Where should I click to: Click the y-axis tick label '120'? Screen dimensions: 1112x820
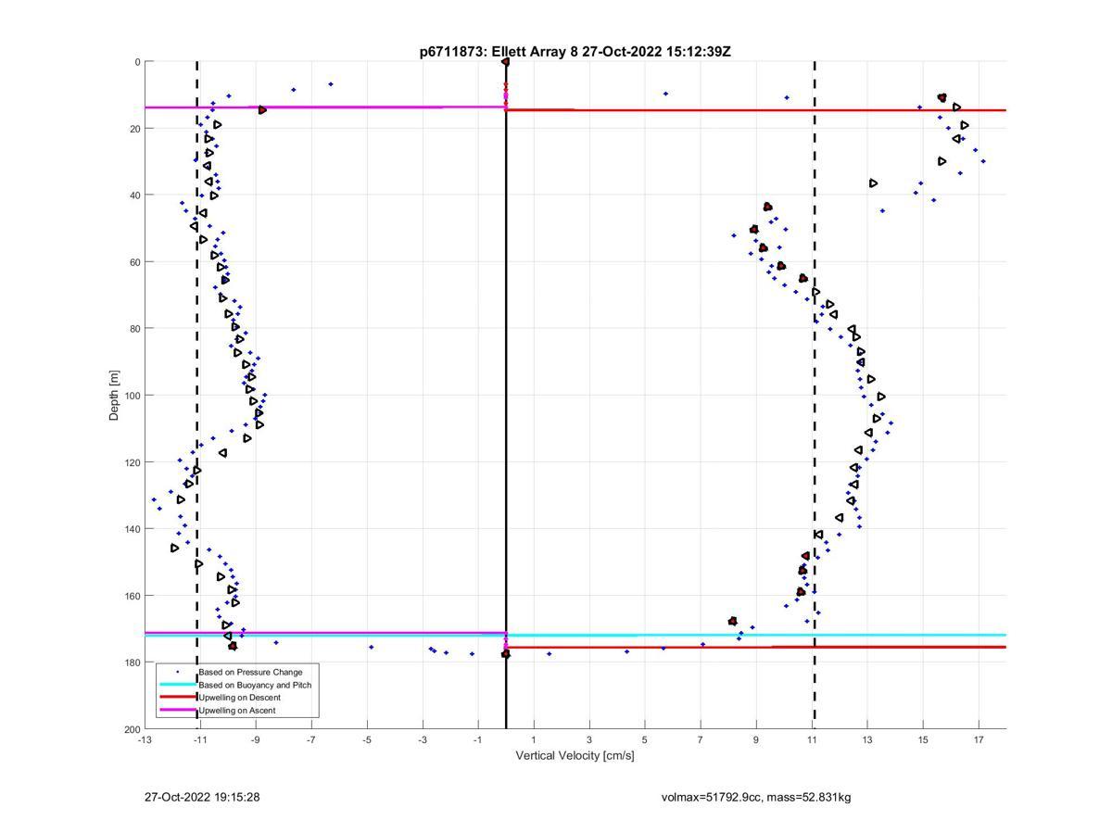click(x=132, y=462)
